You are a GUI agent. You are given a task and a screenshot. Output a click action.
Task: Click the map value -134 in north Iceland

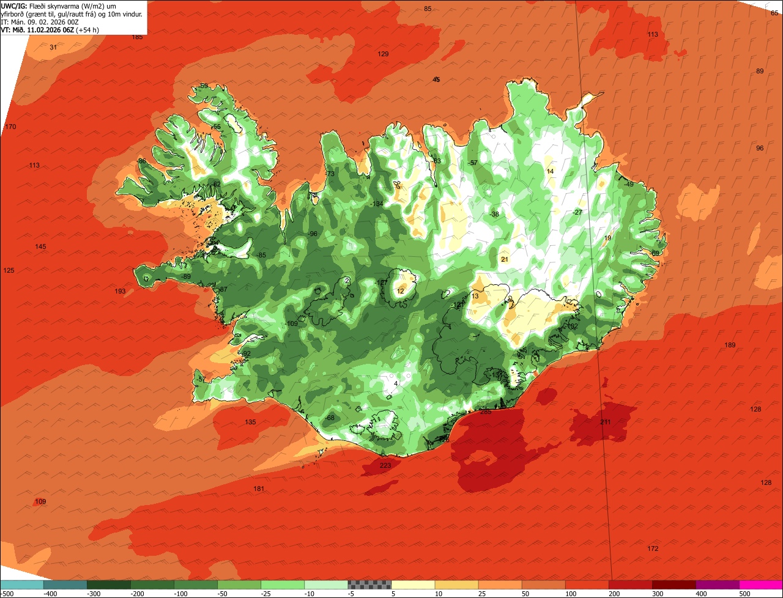coord(377,204)
